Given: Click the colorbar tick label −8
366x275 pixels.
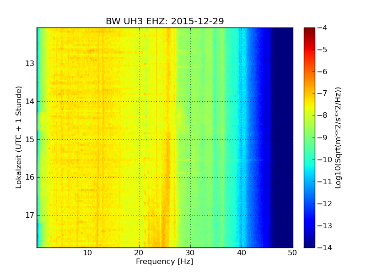Looking at the screenshot, I should pyautogui.click(x=323, y=115).
